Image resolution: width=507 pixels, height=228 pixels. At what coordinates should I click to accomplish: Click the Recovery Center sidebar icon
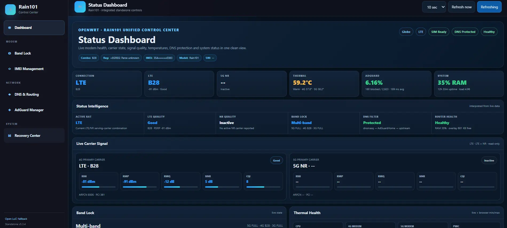coord(10,136)
